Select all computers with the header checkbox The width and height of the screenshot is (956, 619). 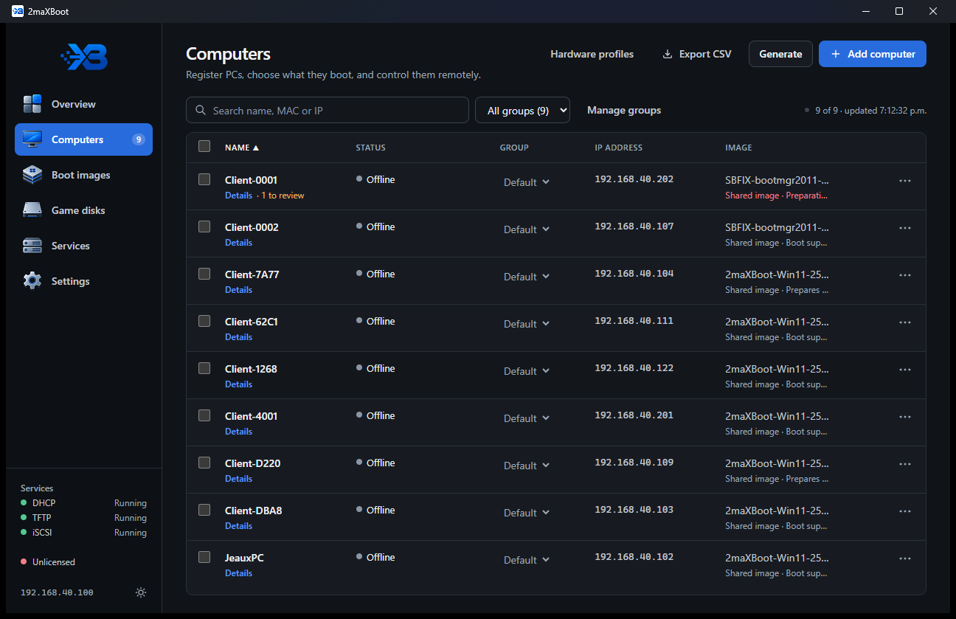point(204,146)
